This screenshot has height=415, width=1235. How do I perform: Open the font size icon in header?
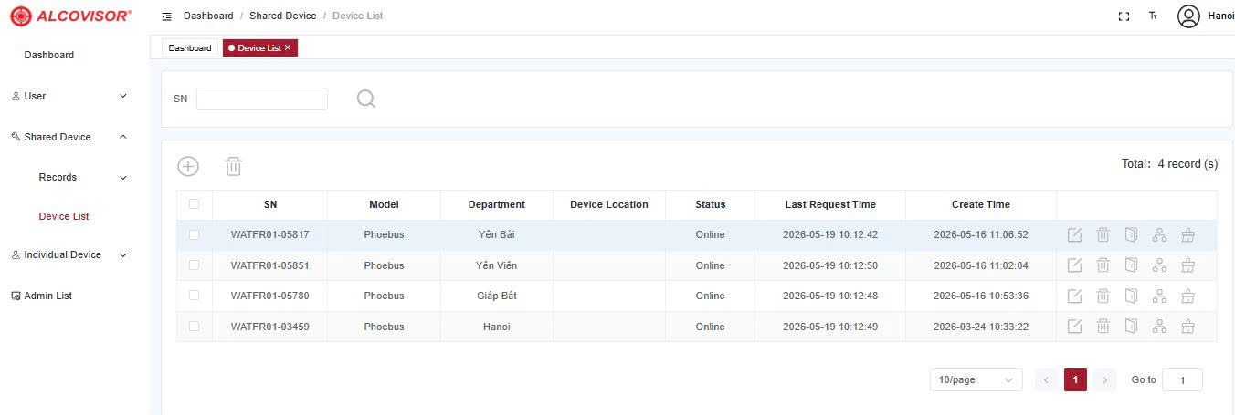click(1154, 16)
